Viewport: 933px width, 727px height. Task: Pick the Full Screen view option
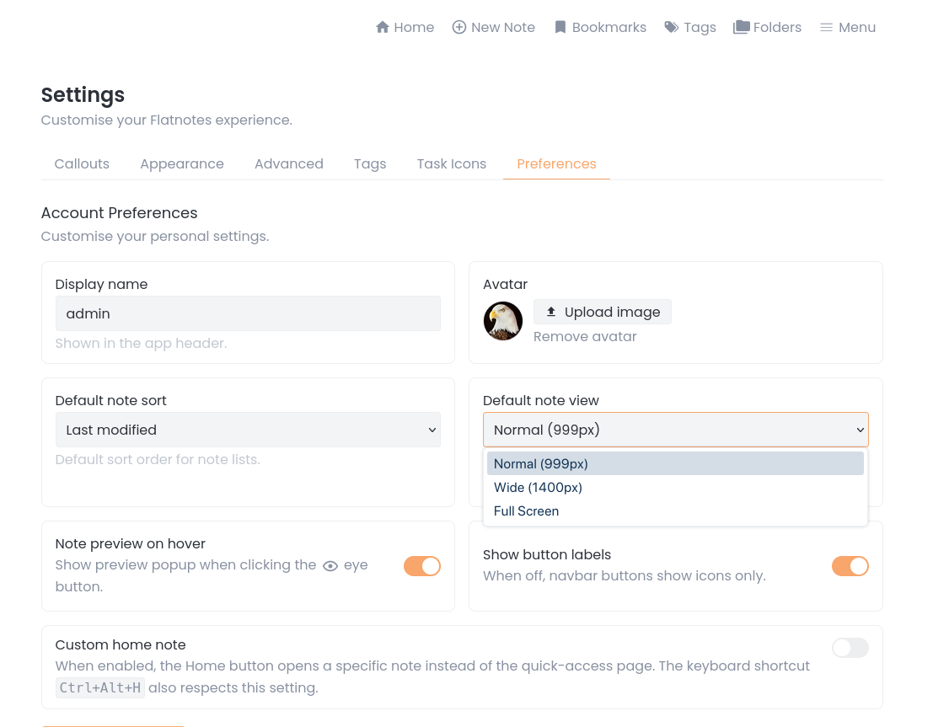[675, 511]
